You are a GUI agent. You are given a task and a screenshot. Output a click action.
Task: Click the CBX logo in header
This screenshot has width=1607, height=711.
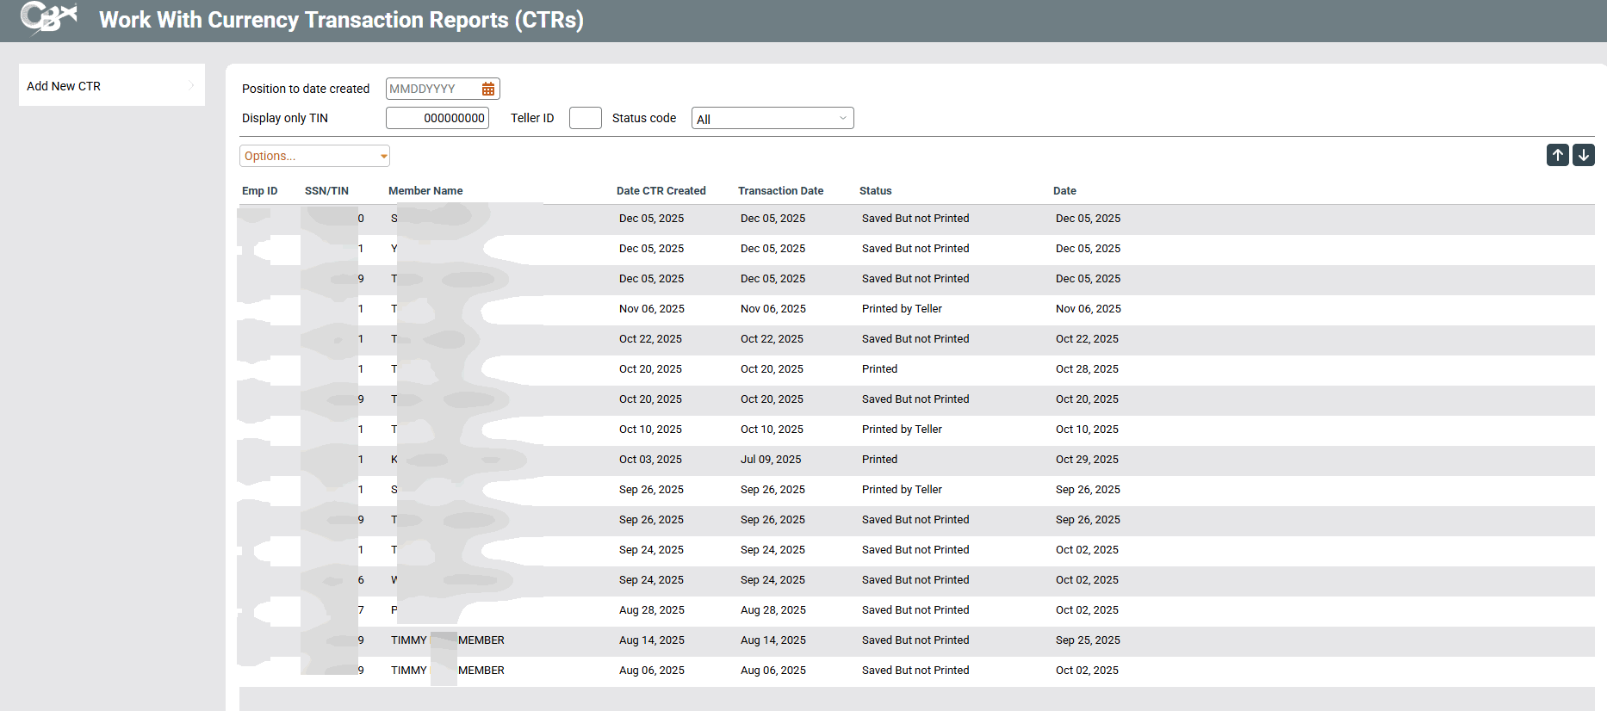pyautogui.click(x=48, y=18)
